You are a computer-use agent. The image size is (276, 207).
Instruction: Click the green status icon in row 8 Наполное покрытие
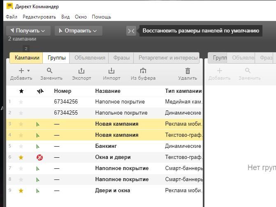(x=38, y=179)
